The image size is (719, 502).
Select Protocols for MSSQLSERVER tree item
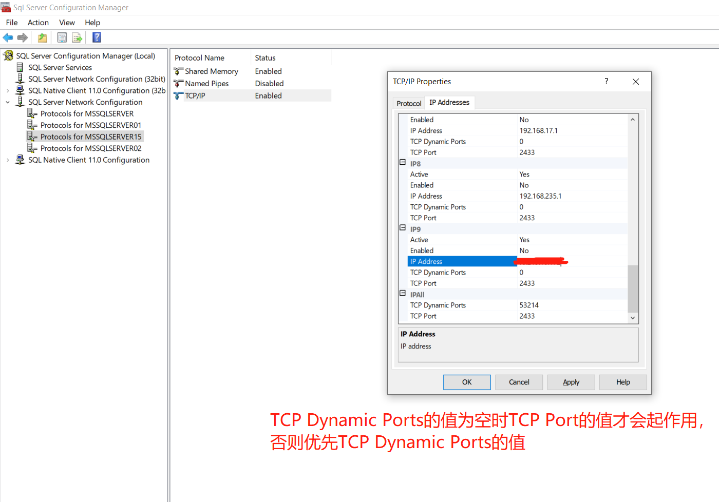pos(87,113)
